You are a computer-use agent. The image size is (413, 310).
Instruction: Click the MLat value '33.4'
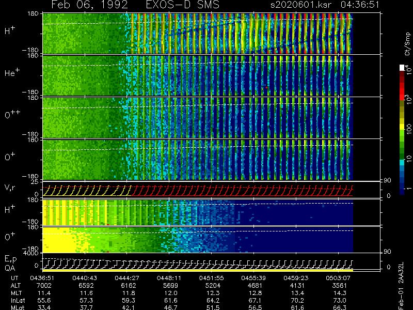44,307
